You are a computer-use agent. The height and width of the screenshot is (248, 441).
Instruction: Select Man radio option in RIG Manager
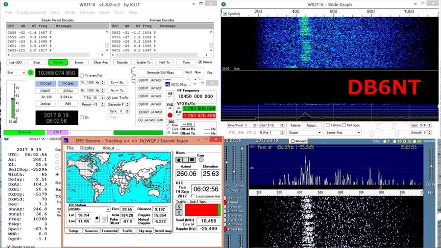tap(169, 125)
